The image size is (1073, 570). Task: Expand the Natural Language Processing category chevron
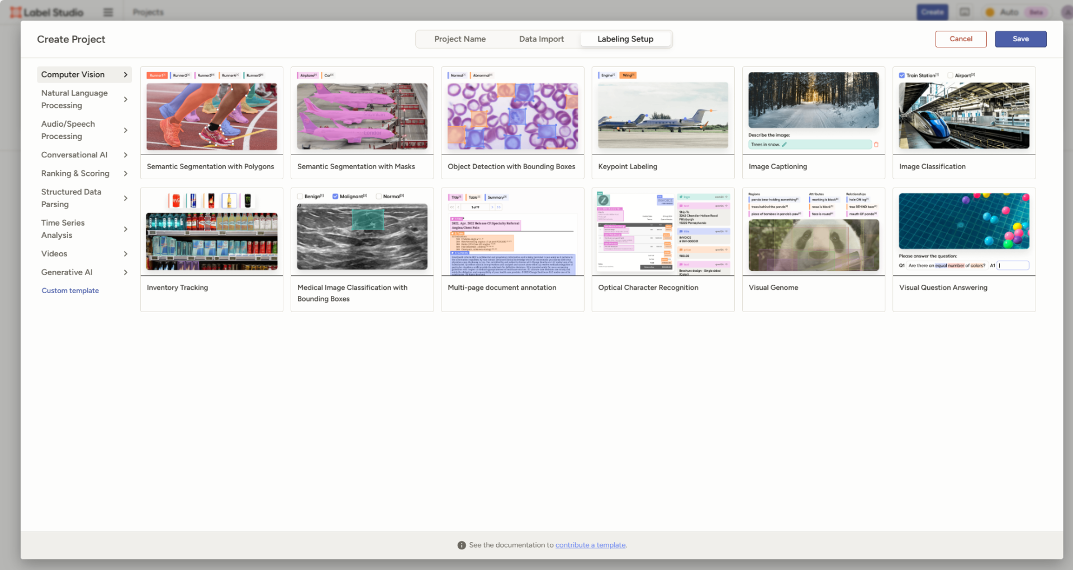(126, 99)
